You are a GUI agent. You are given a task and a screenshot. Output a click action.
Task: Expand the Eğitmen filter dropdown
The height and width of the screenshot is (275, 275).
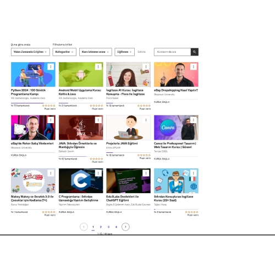(124, 52)
